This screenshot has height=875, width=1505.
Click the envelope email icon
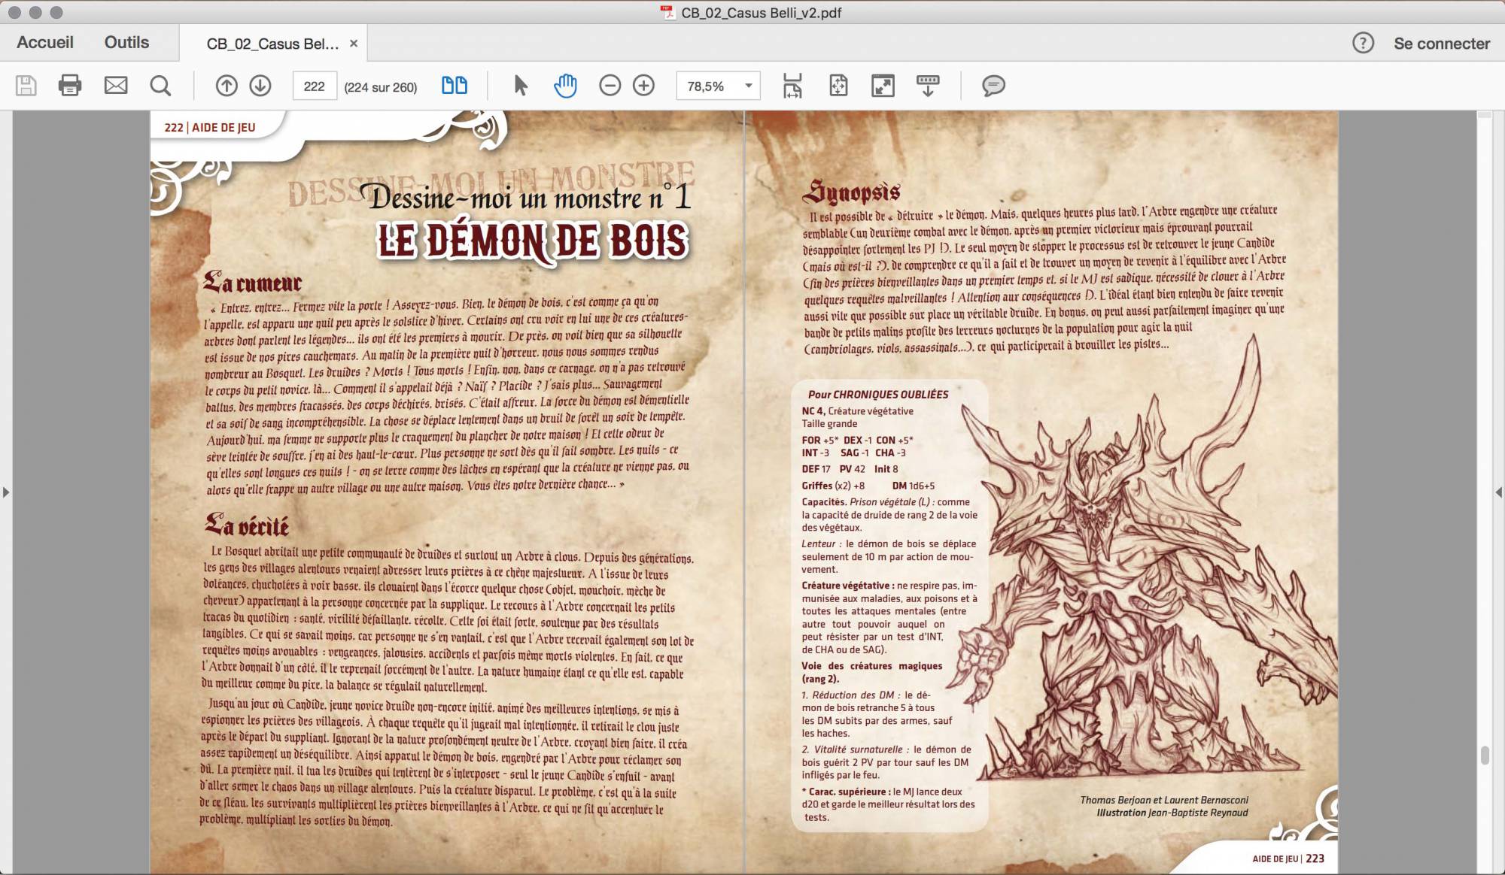(115, 86)
